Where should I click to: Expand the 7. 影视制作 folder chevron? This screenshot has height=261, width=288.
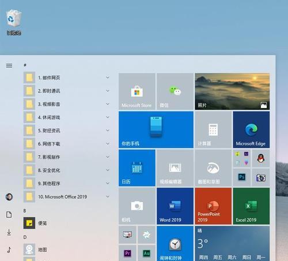point(108,157)
